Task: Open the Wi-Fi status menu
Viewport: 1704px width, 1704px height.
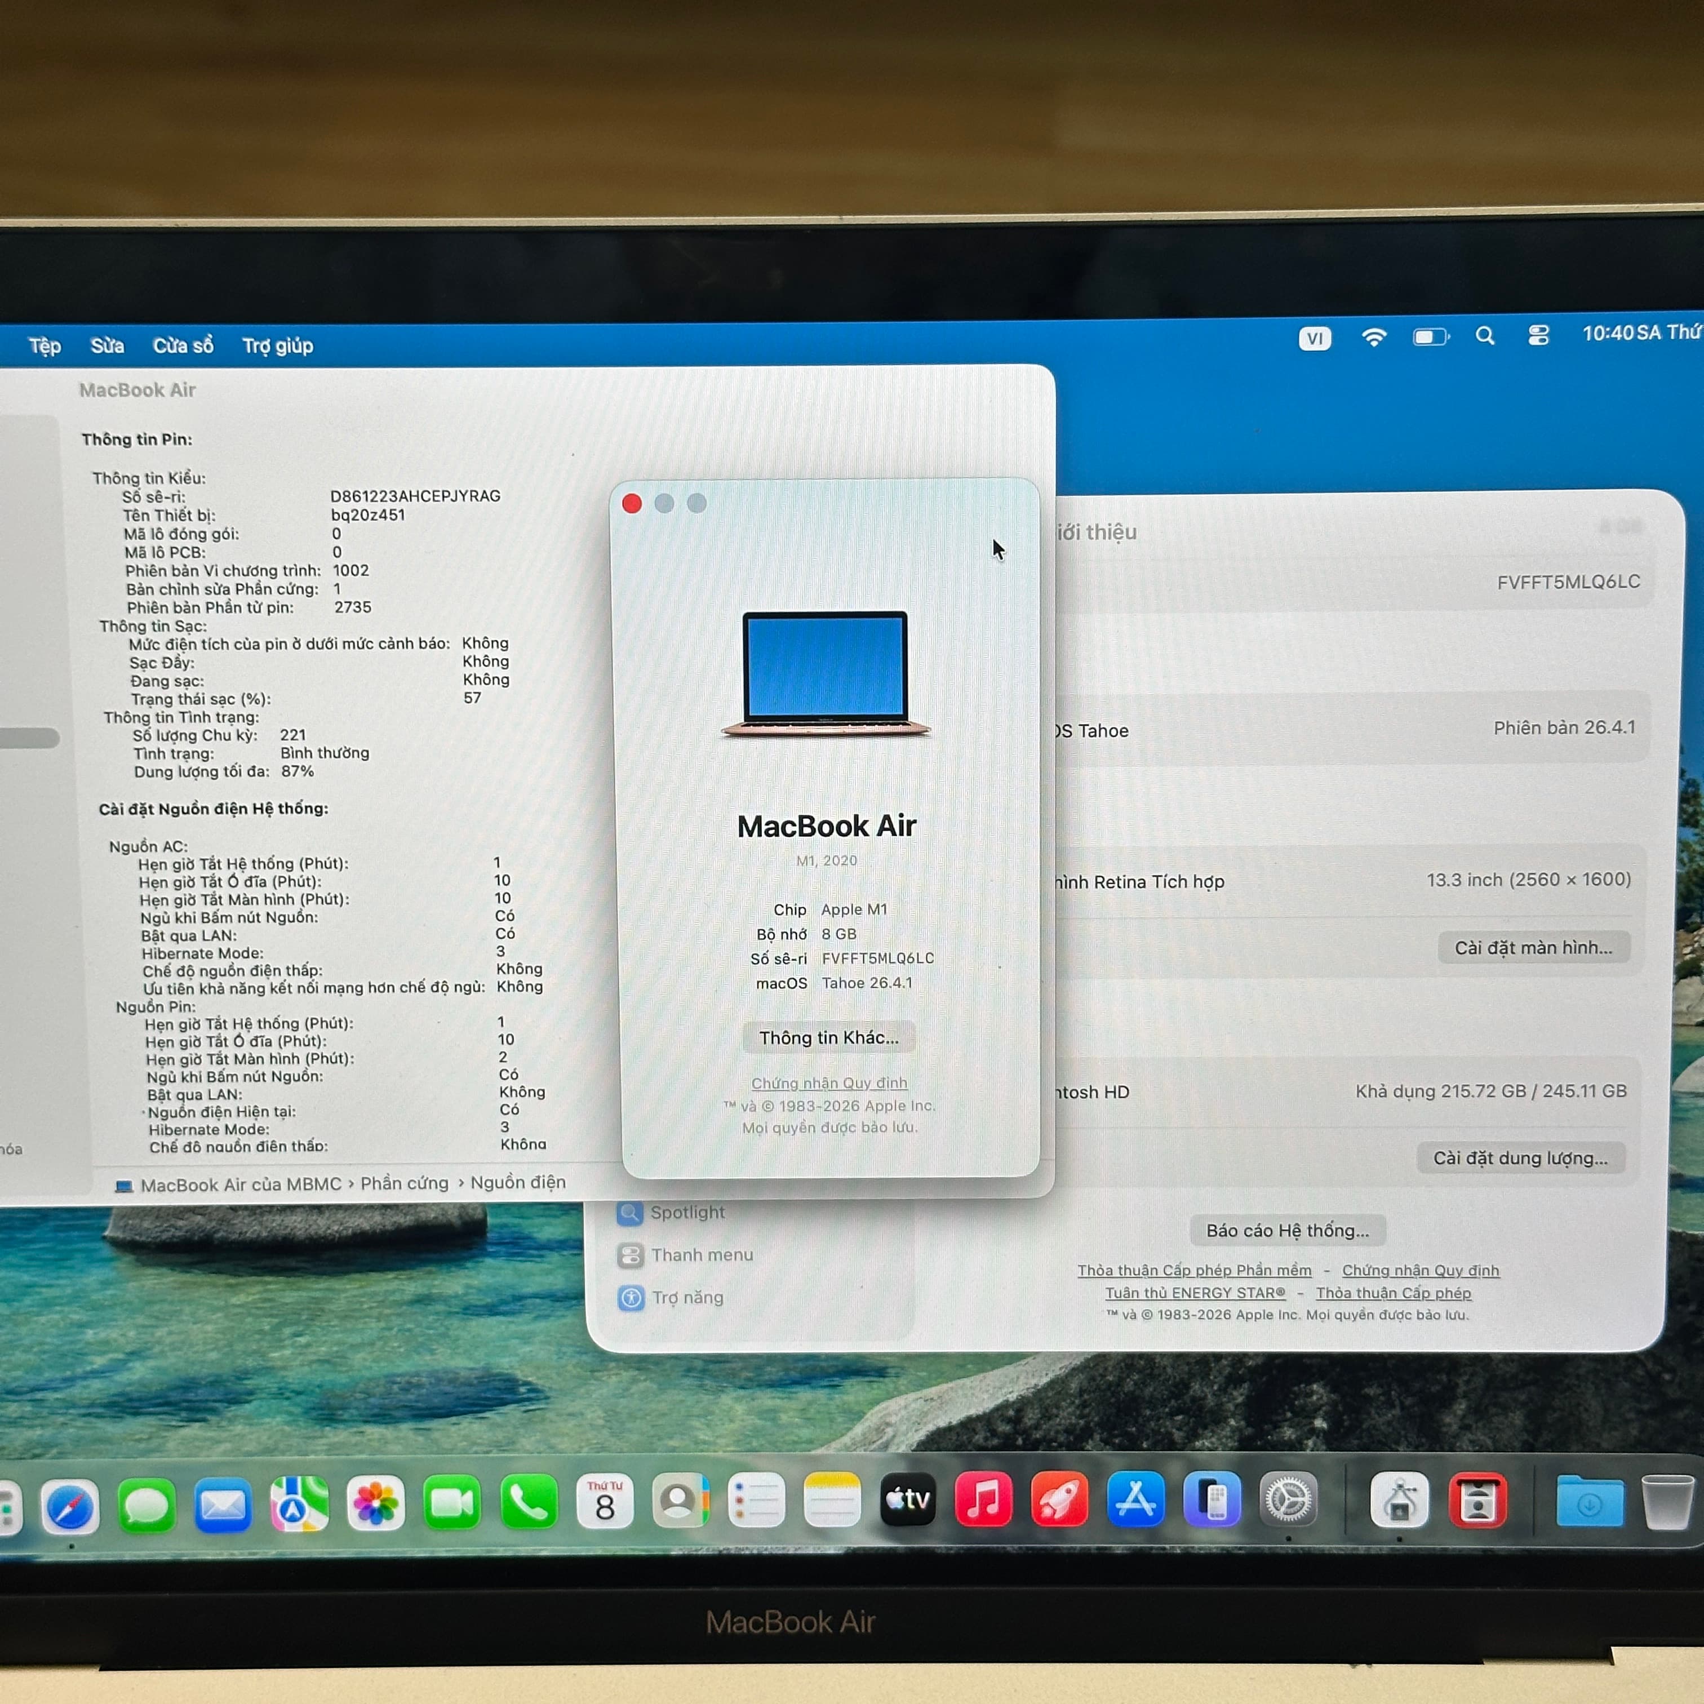Action: point(1373,338)
